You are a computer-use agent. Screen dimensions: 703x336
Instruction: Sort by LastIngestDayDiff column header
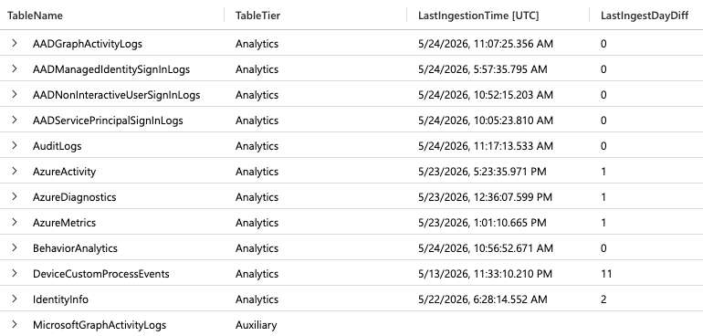(x=645, y=16)
